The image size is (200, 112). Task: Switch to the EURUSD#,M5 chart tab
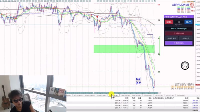point(125,95)
